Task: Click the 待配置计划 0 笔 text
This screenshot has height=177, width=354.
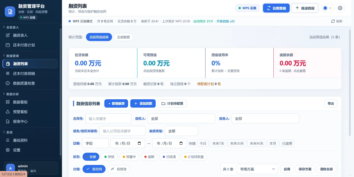Action: pos(209,84)
